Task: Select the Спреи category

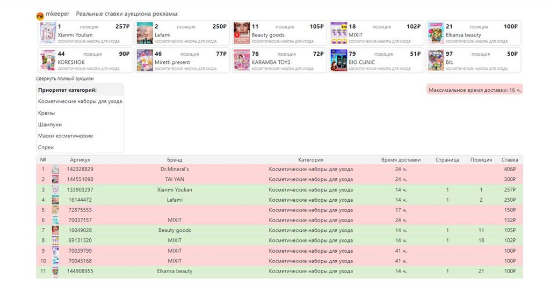Action: point(46,147)
